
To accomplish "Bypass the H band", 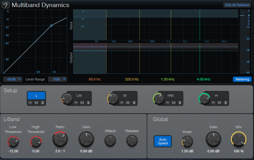I will 213,103.
